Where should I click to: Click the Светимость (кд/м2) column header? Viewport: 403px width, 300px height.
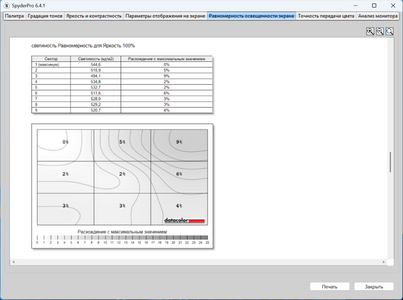pyautogui.click(x=96, y=59)
